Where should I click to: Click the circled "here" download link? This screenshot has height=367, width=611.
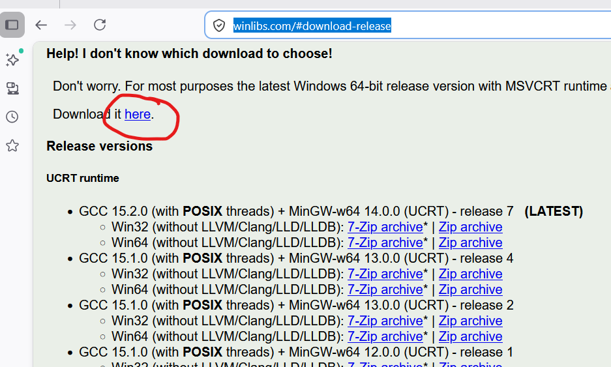pos(138,114)
